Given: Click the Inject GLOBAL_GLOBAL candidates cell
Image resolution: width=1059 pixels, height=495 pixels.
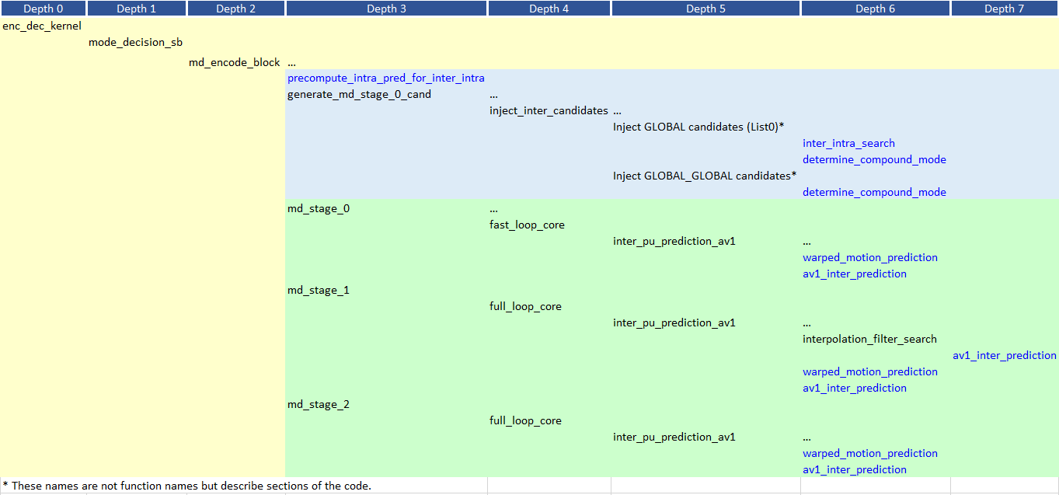Looking at the screenshot, I should click(704, 176).
